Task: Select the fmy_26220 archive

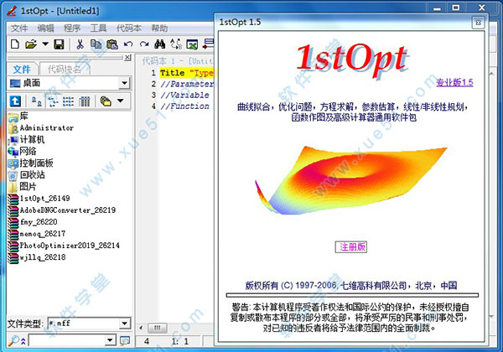Action: (33, 222)
